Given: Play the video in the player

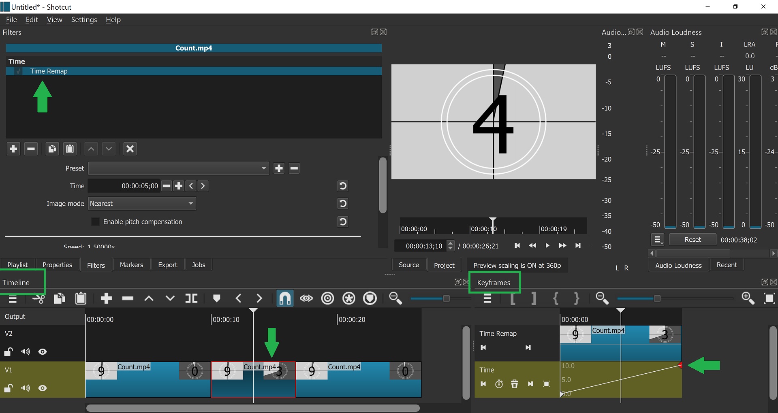Looking at the screenshot, I should point(547,245).
